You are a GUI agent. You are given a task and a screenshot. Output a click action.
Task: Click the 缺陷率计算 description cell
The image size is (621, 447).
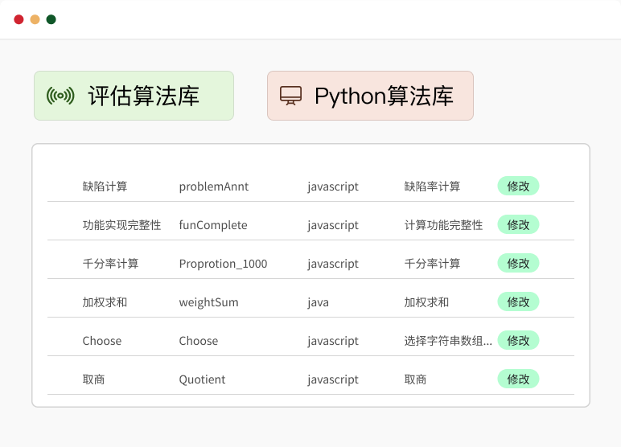click(x=432, y=187)
